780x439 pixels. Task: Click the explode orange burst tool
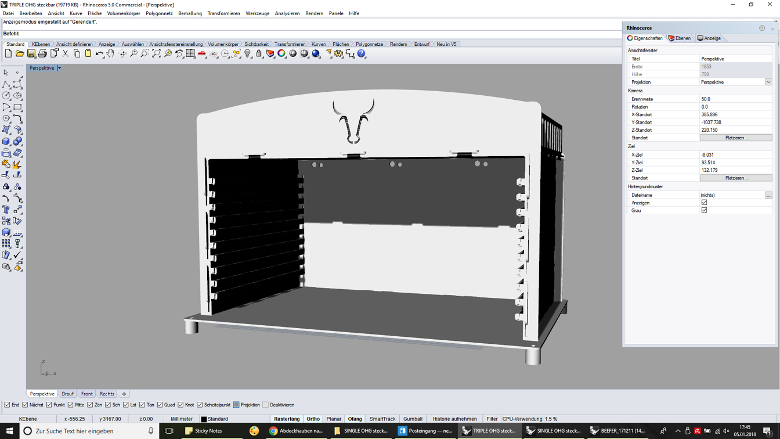coord(17,164)
